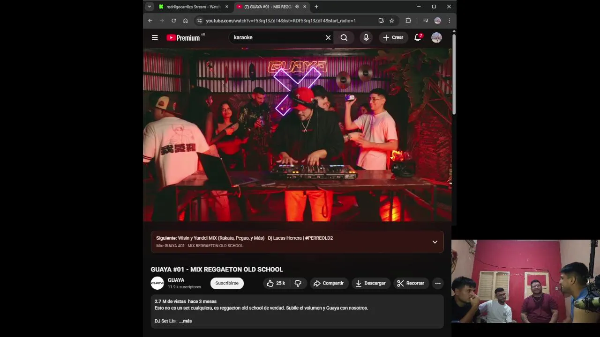This screenshot has width=600, height=337.
Task: Close the GUAYA #01 tab
Action: (x=305, y=7)
